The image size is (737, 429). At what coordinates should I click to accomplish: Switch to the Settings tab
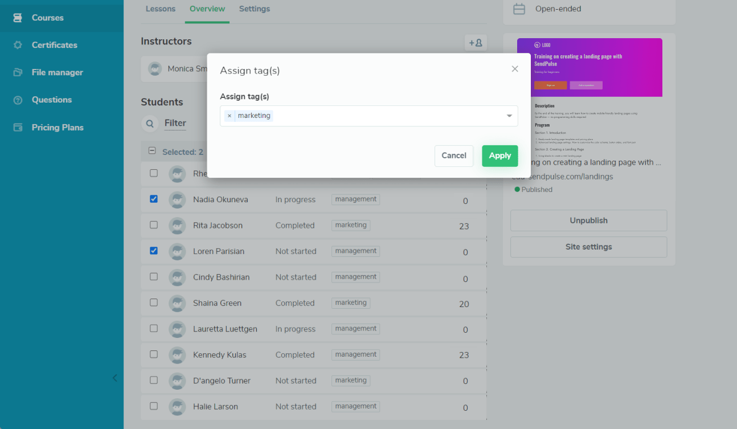point(255,9)
